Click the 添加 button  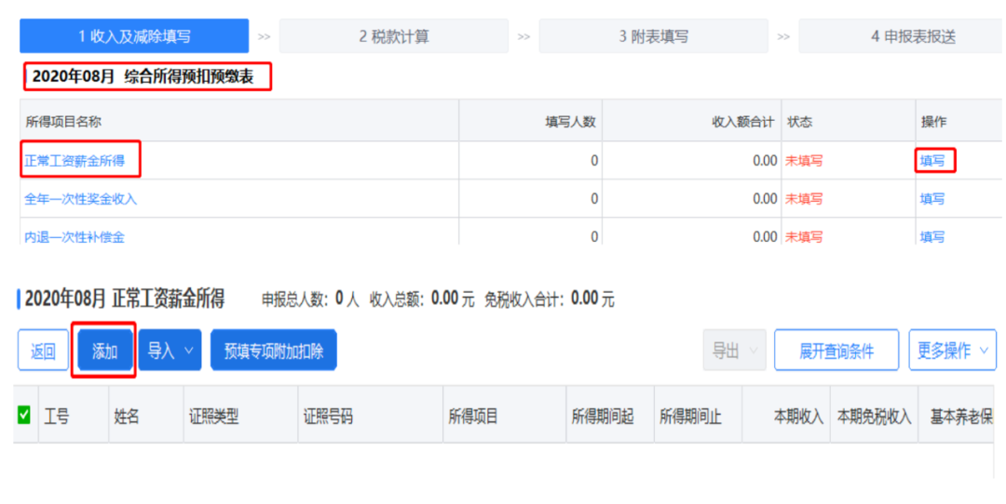pyautogui.click(x=104, y=351)
